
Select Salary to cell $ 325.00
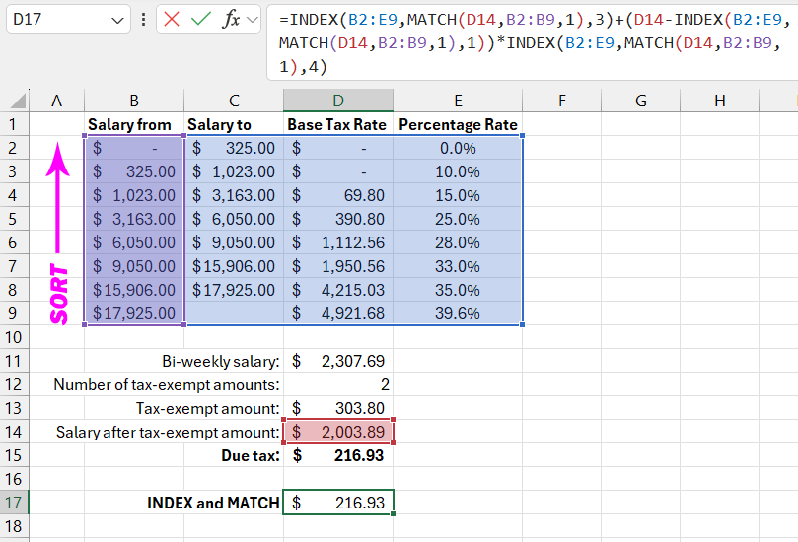pos(234,148)
